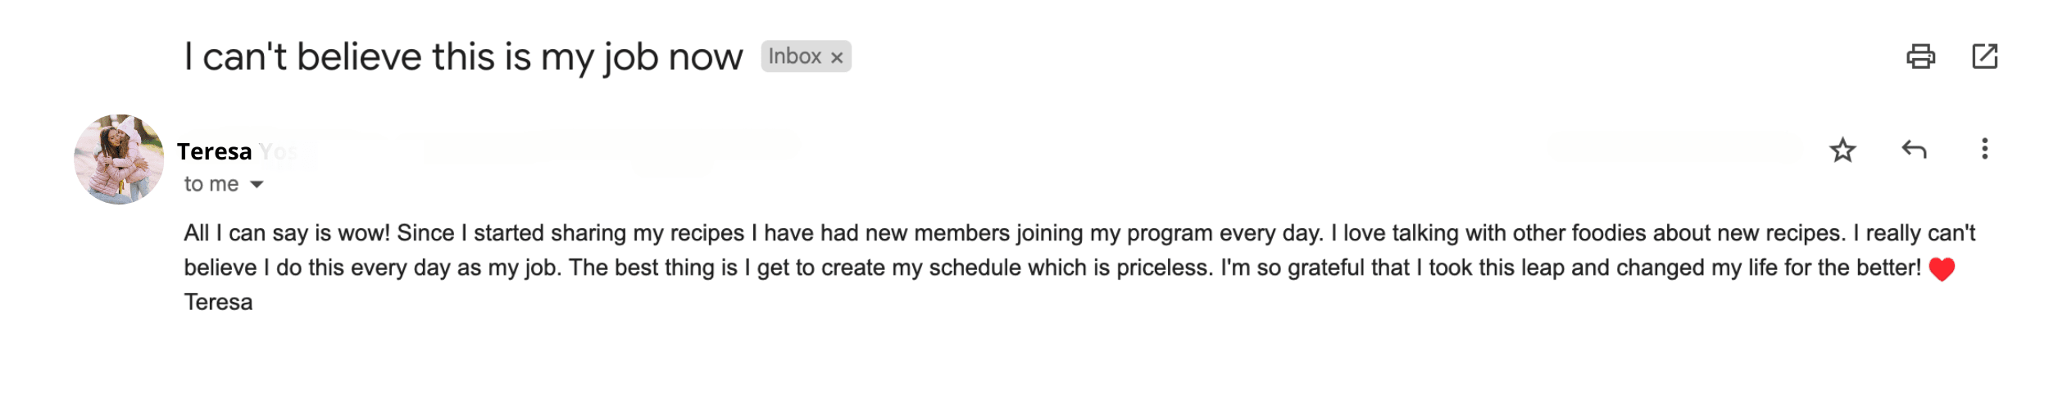Click the body line starting "All I can say"

(1079, 234)
